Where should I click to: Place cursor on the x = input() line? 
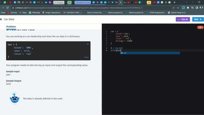116,48
